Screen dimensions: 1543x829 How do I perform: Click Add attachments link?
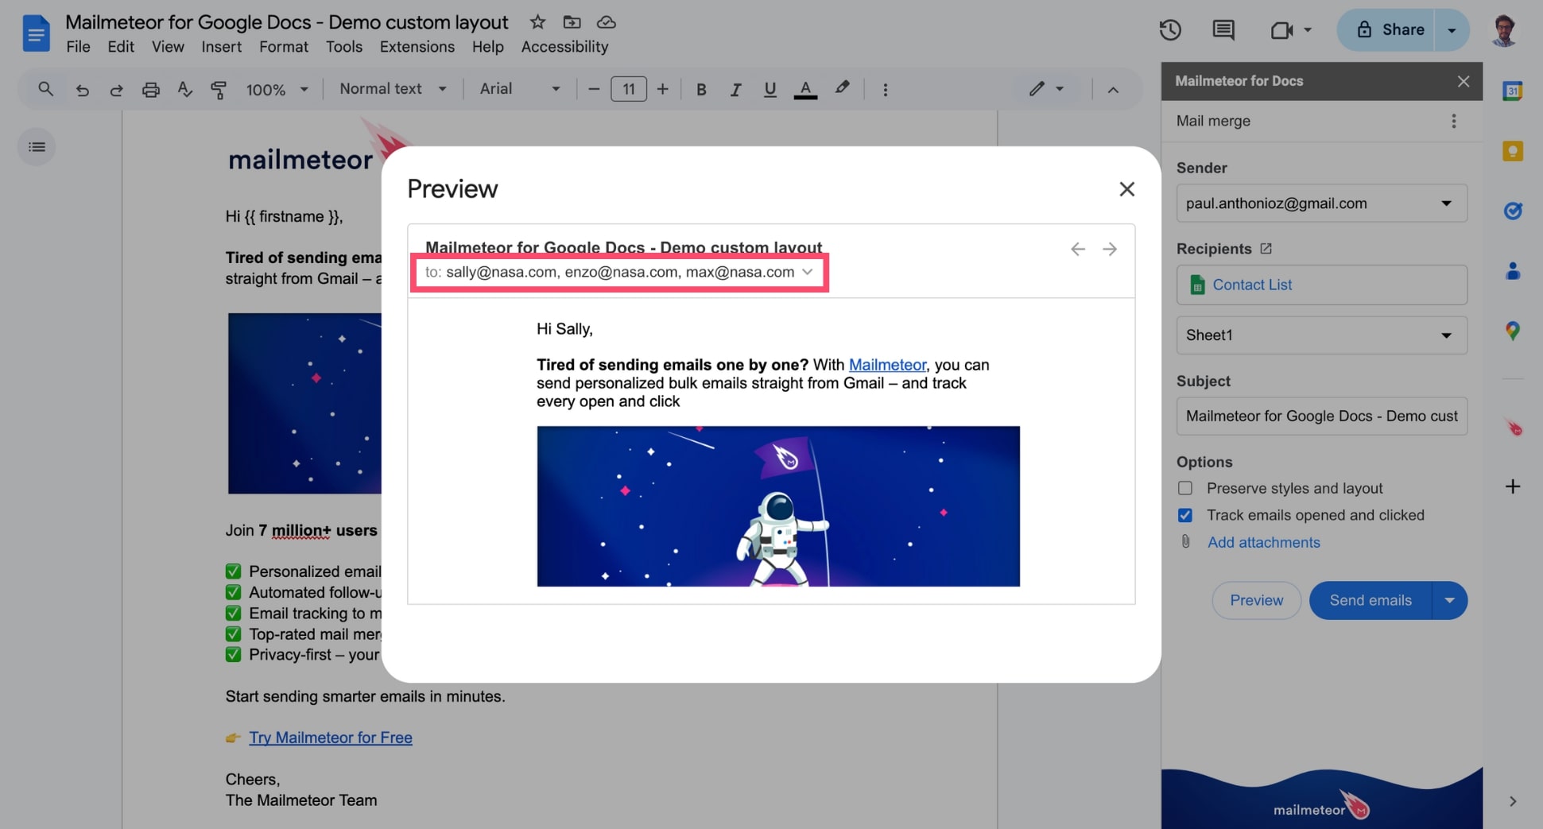[x=1263, y=542]
